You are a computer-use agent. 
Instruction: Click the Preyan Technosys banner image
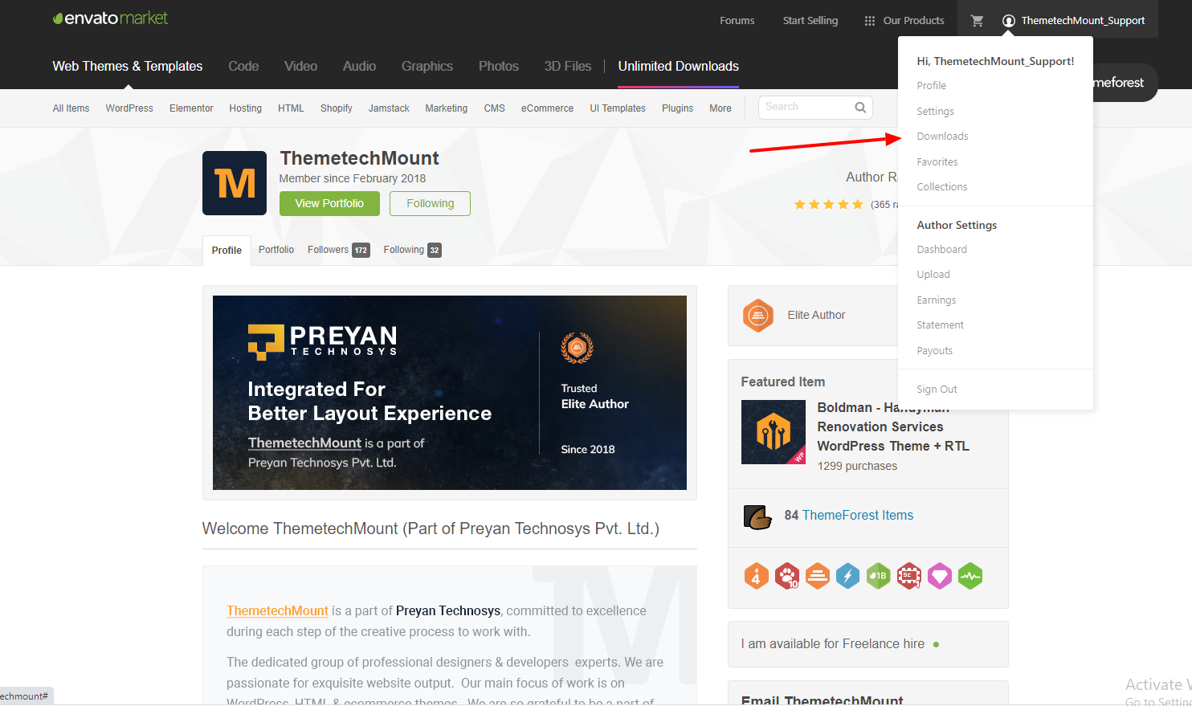pos(450,393)
